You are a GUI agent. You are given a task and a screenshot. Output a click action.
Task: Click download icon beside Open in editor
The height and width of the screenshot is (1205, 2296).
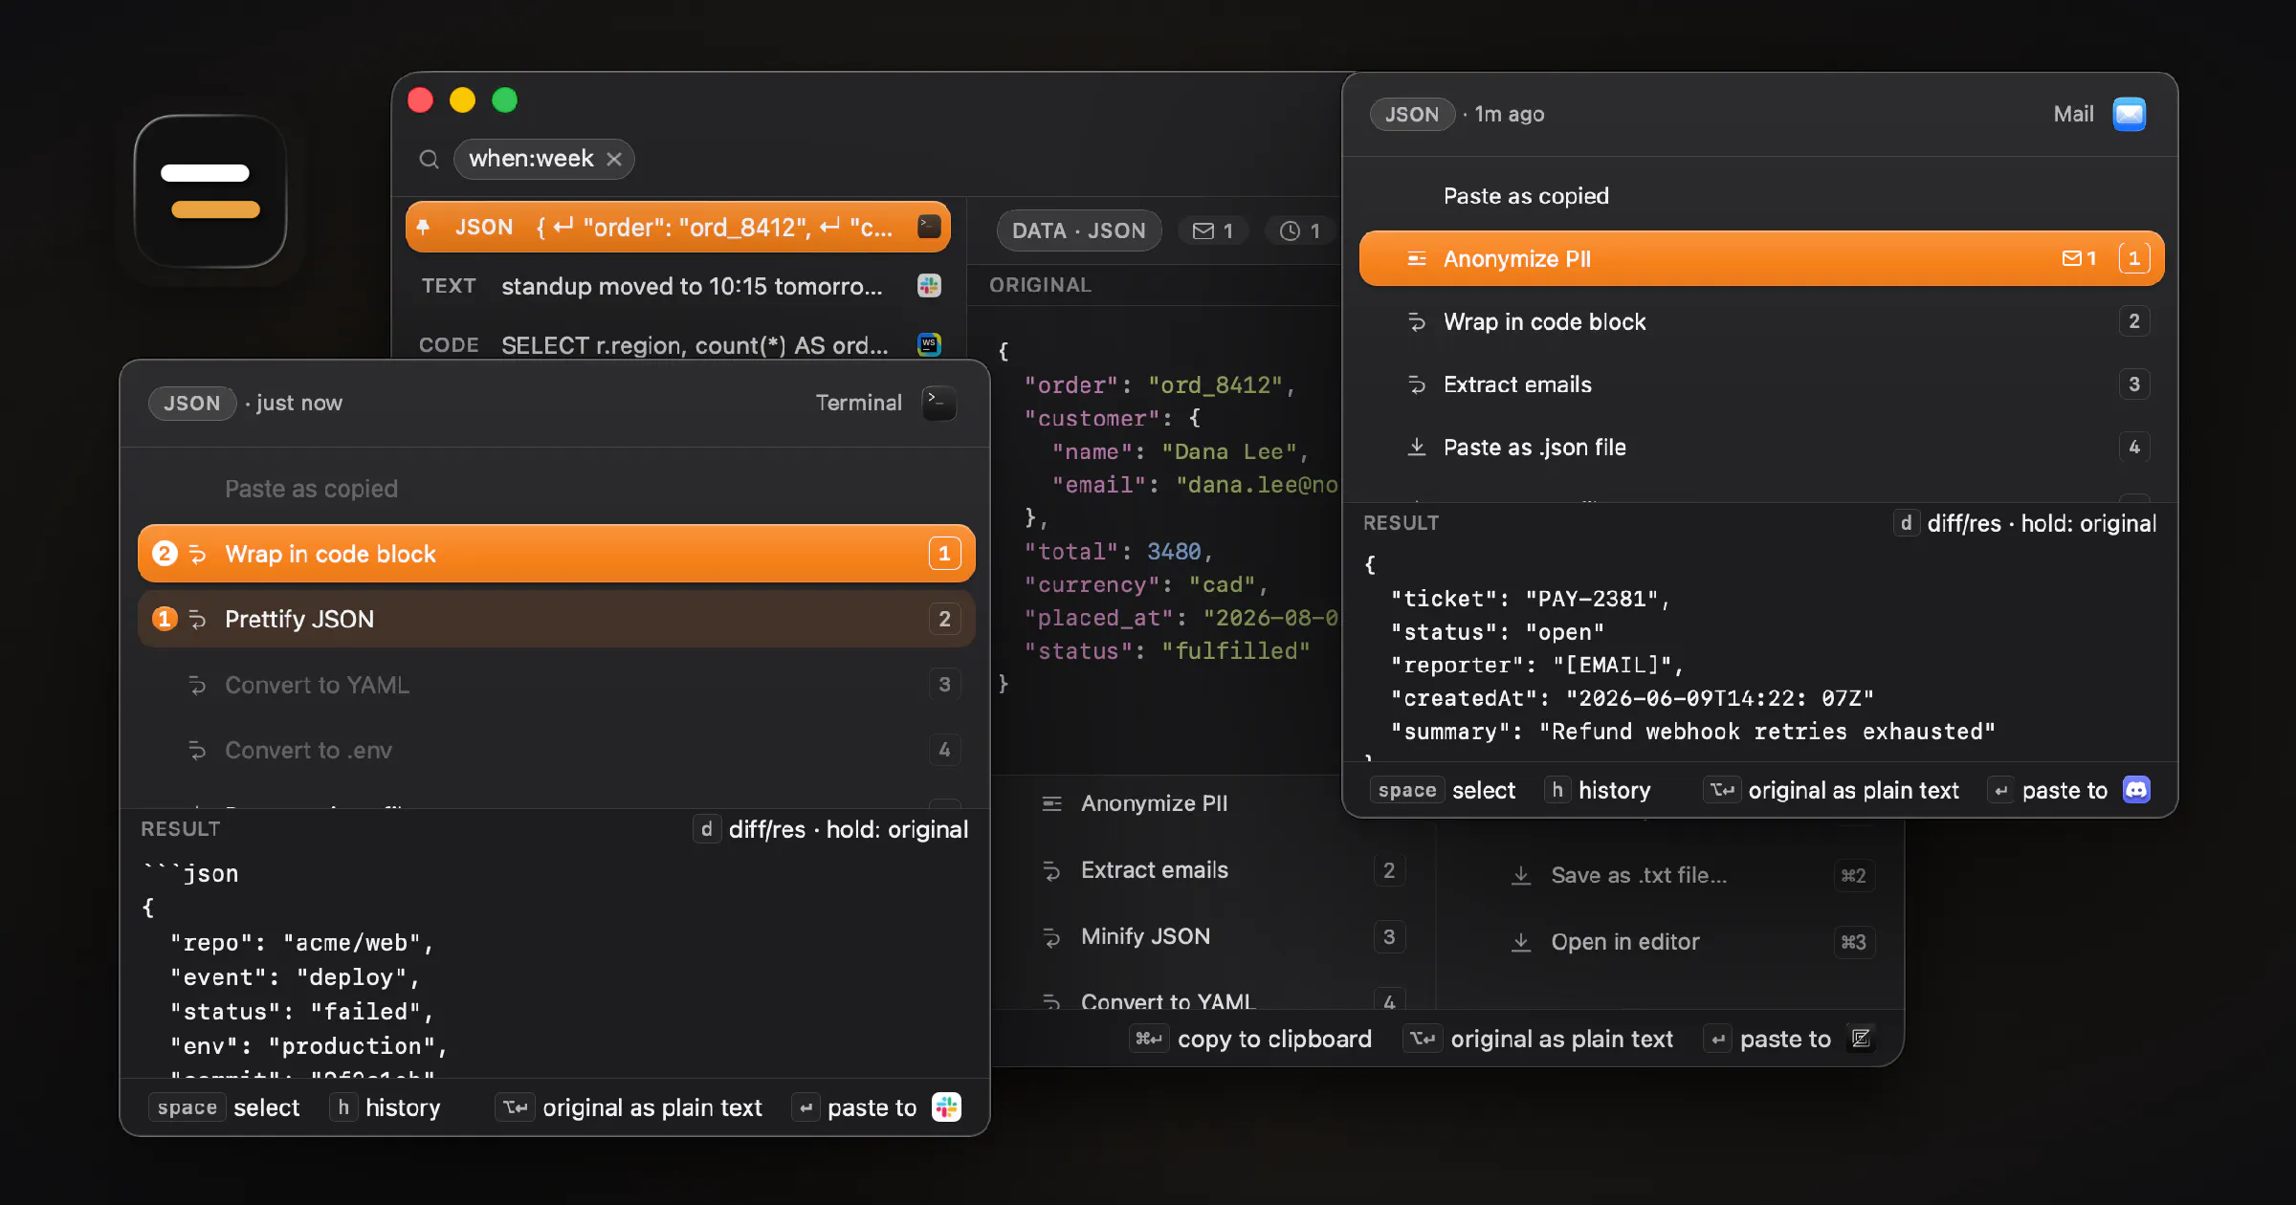pos(1521,942)
